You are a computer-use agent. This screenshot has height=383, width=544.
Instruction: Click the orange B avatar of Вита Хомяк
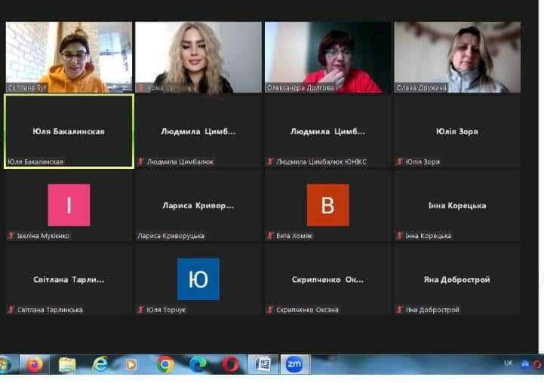pyautogui.click(x=327, y=205)
